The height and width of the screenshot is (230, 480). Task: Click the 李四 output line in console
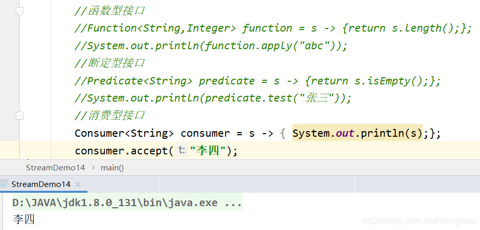(x=23, y=220)
